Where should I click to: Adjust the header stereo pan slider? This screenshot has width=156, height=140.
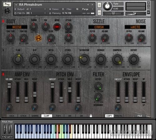click(x=113, y=14)
